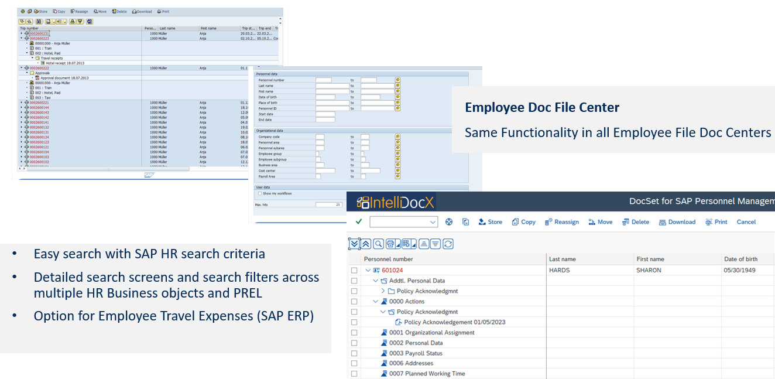Click Reassign in the IntelliDocX toolbar
The width and height of the screenshot is (775, 379).
tap(561, 222)
